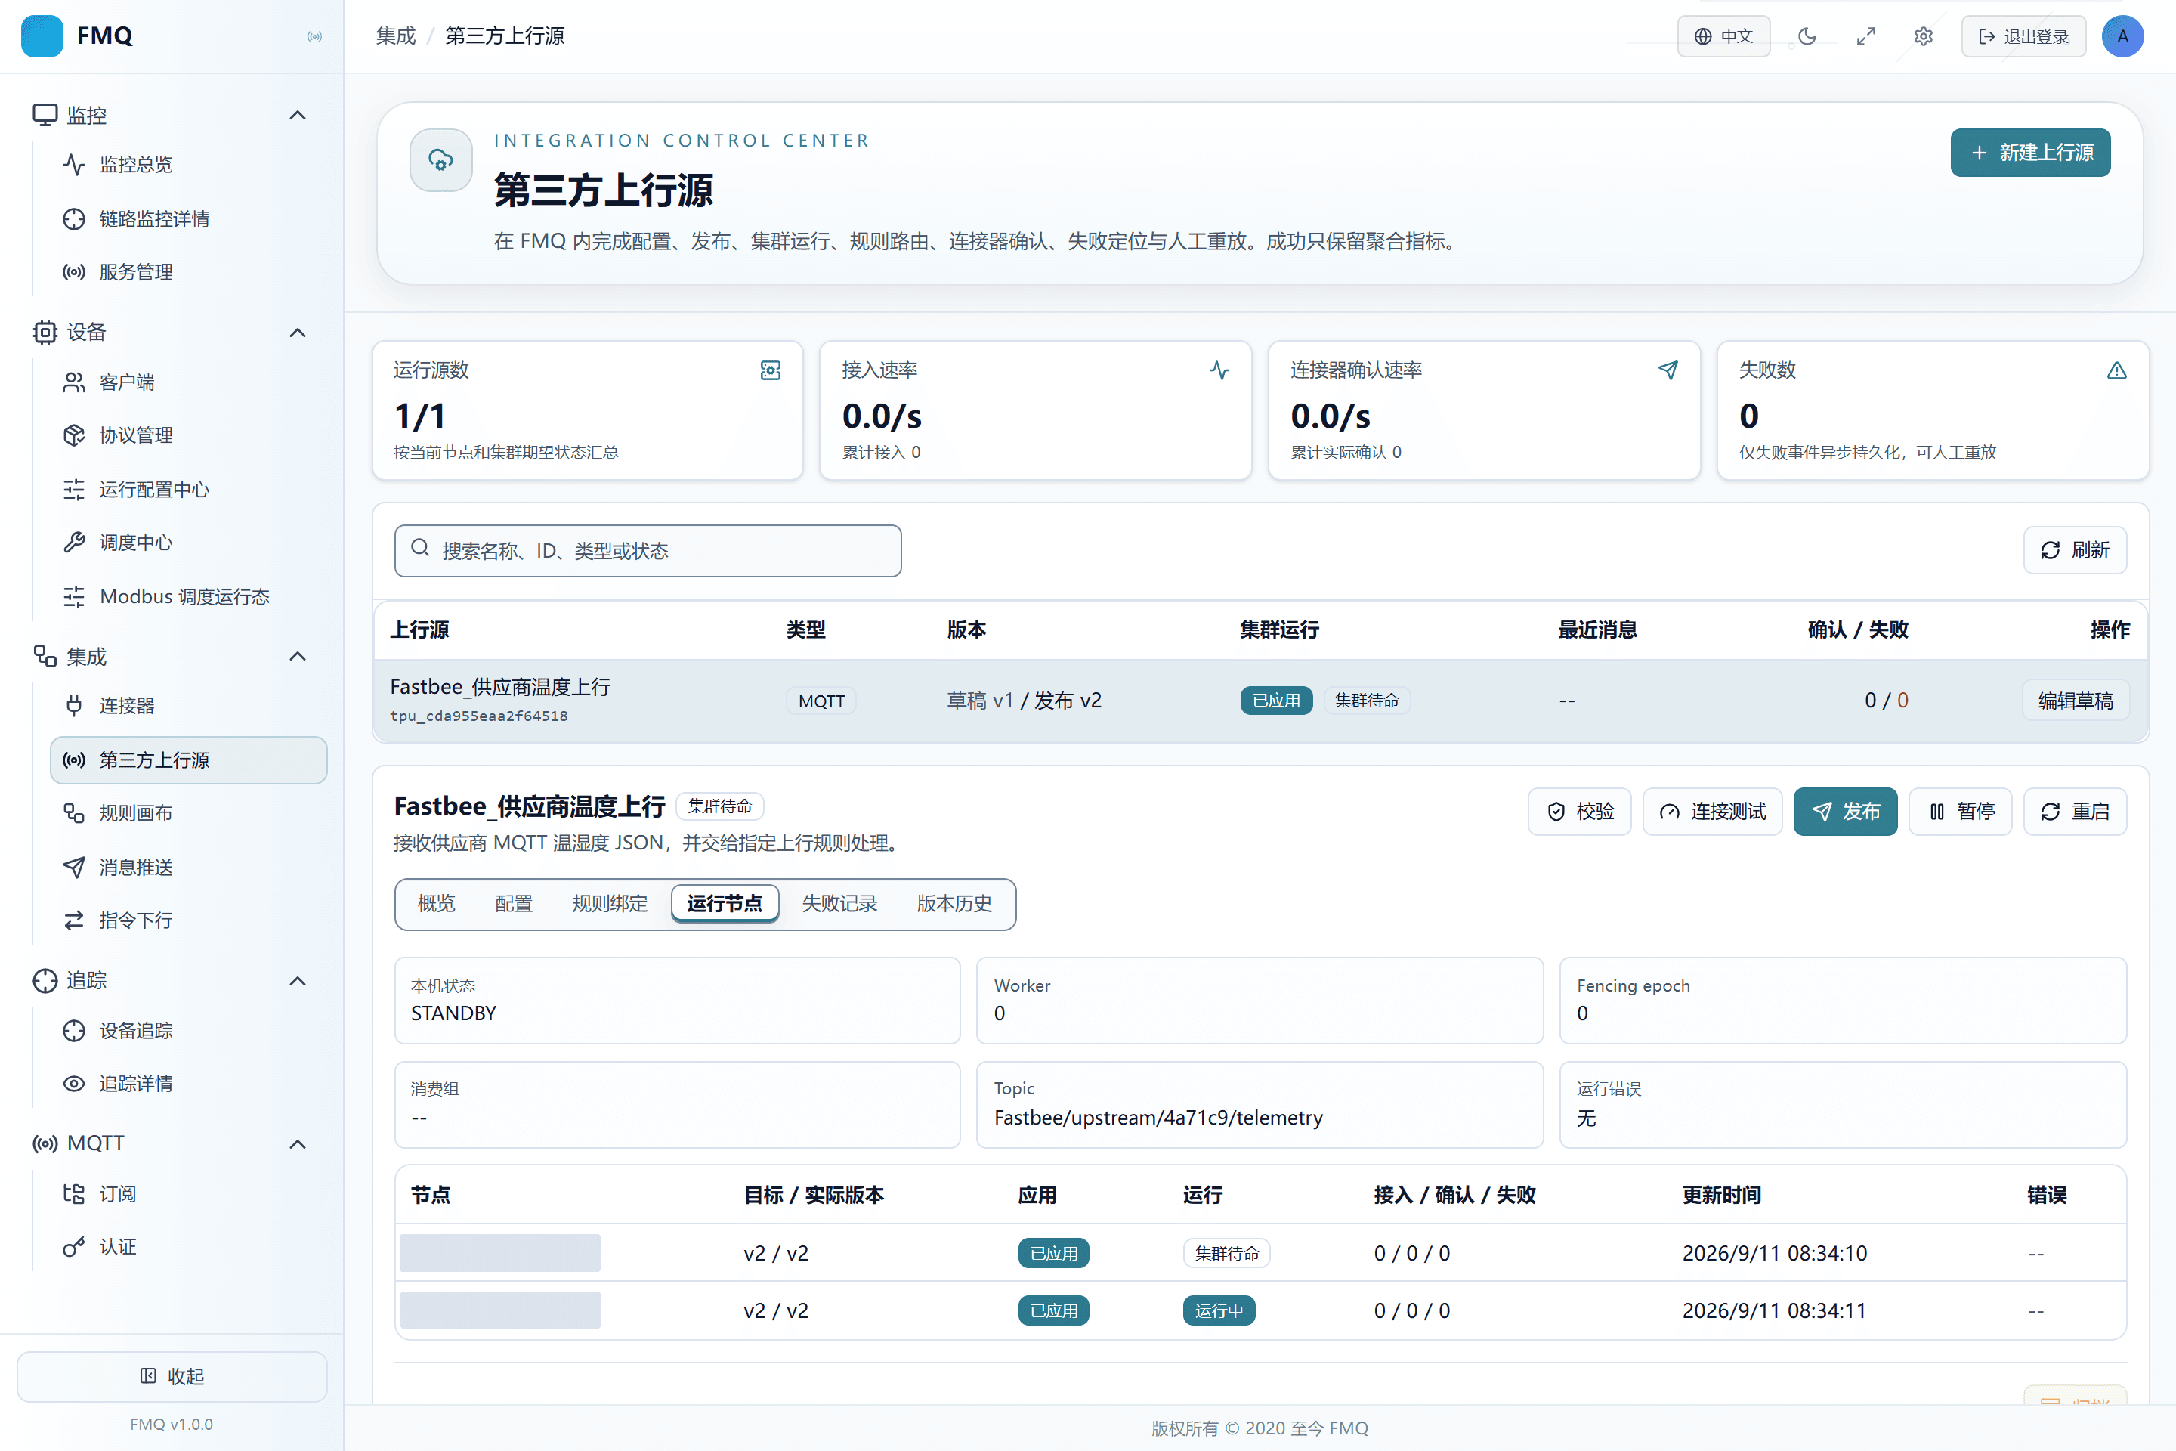2176x1451 pixels.
Task: Click the fullscreen expand icon
Action: [x=1866, y=36]
